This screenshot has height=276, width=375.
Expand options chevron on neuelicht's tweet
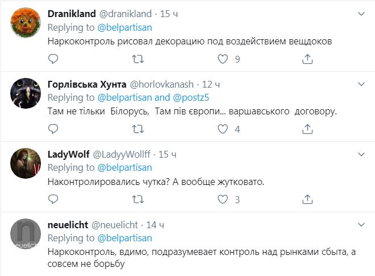361,224
